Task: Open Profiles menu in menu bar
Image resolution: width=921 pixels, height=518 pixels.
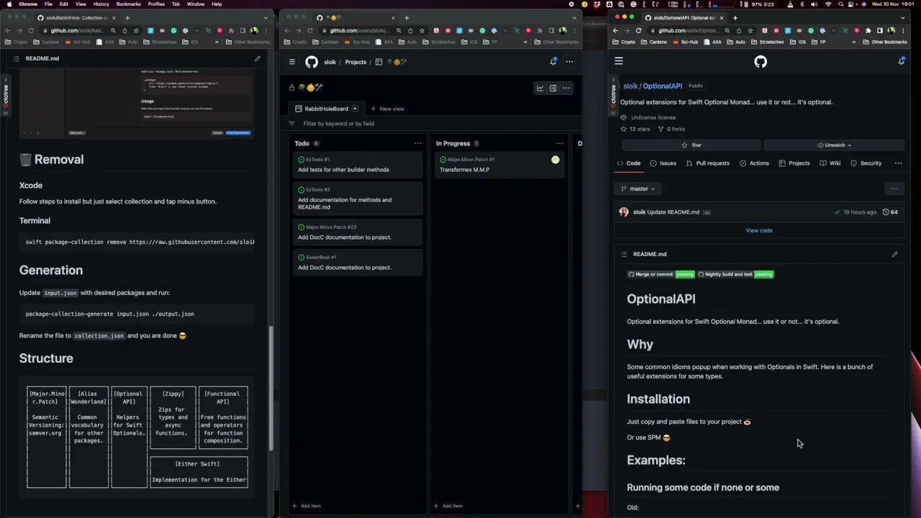Action: [156, 4]
